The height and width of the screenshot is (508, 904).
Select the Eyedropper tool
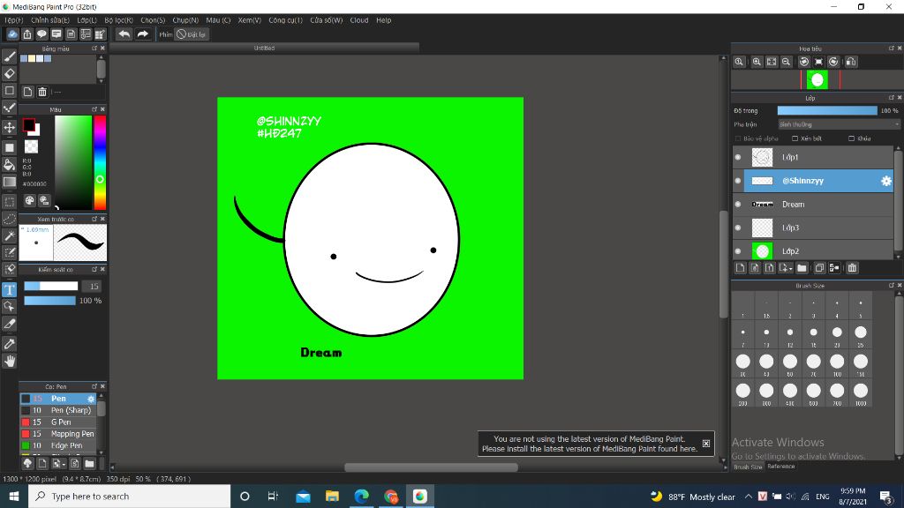(x=9, y=344)
